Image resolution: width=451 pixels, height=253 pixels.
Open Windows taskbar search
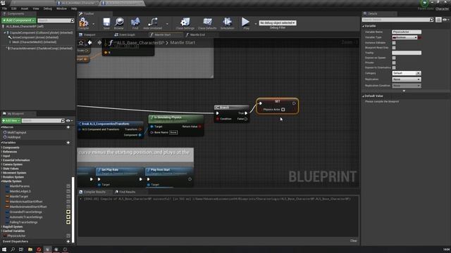pos(13,249)
